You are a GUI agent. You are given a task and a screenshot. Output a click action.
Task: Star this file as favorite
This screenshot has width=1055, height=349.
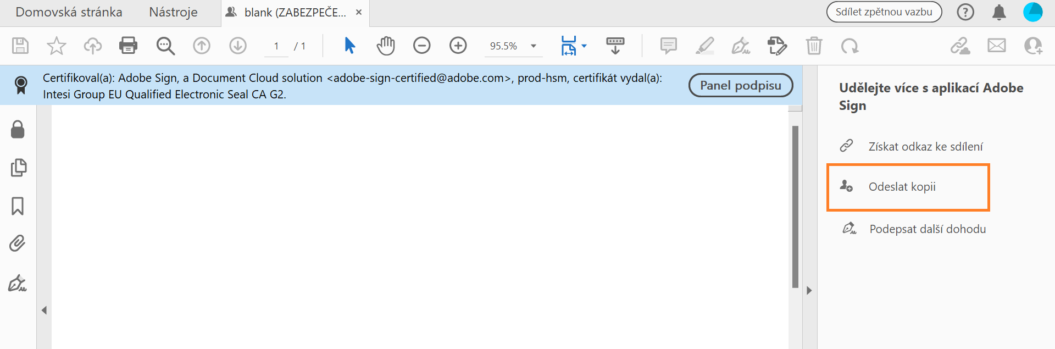pos(56,46)
